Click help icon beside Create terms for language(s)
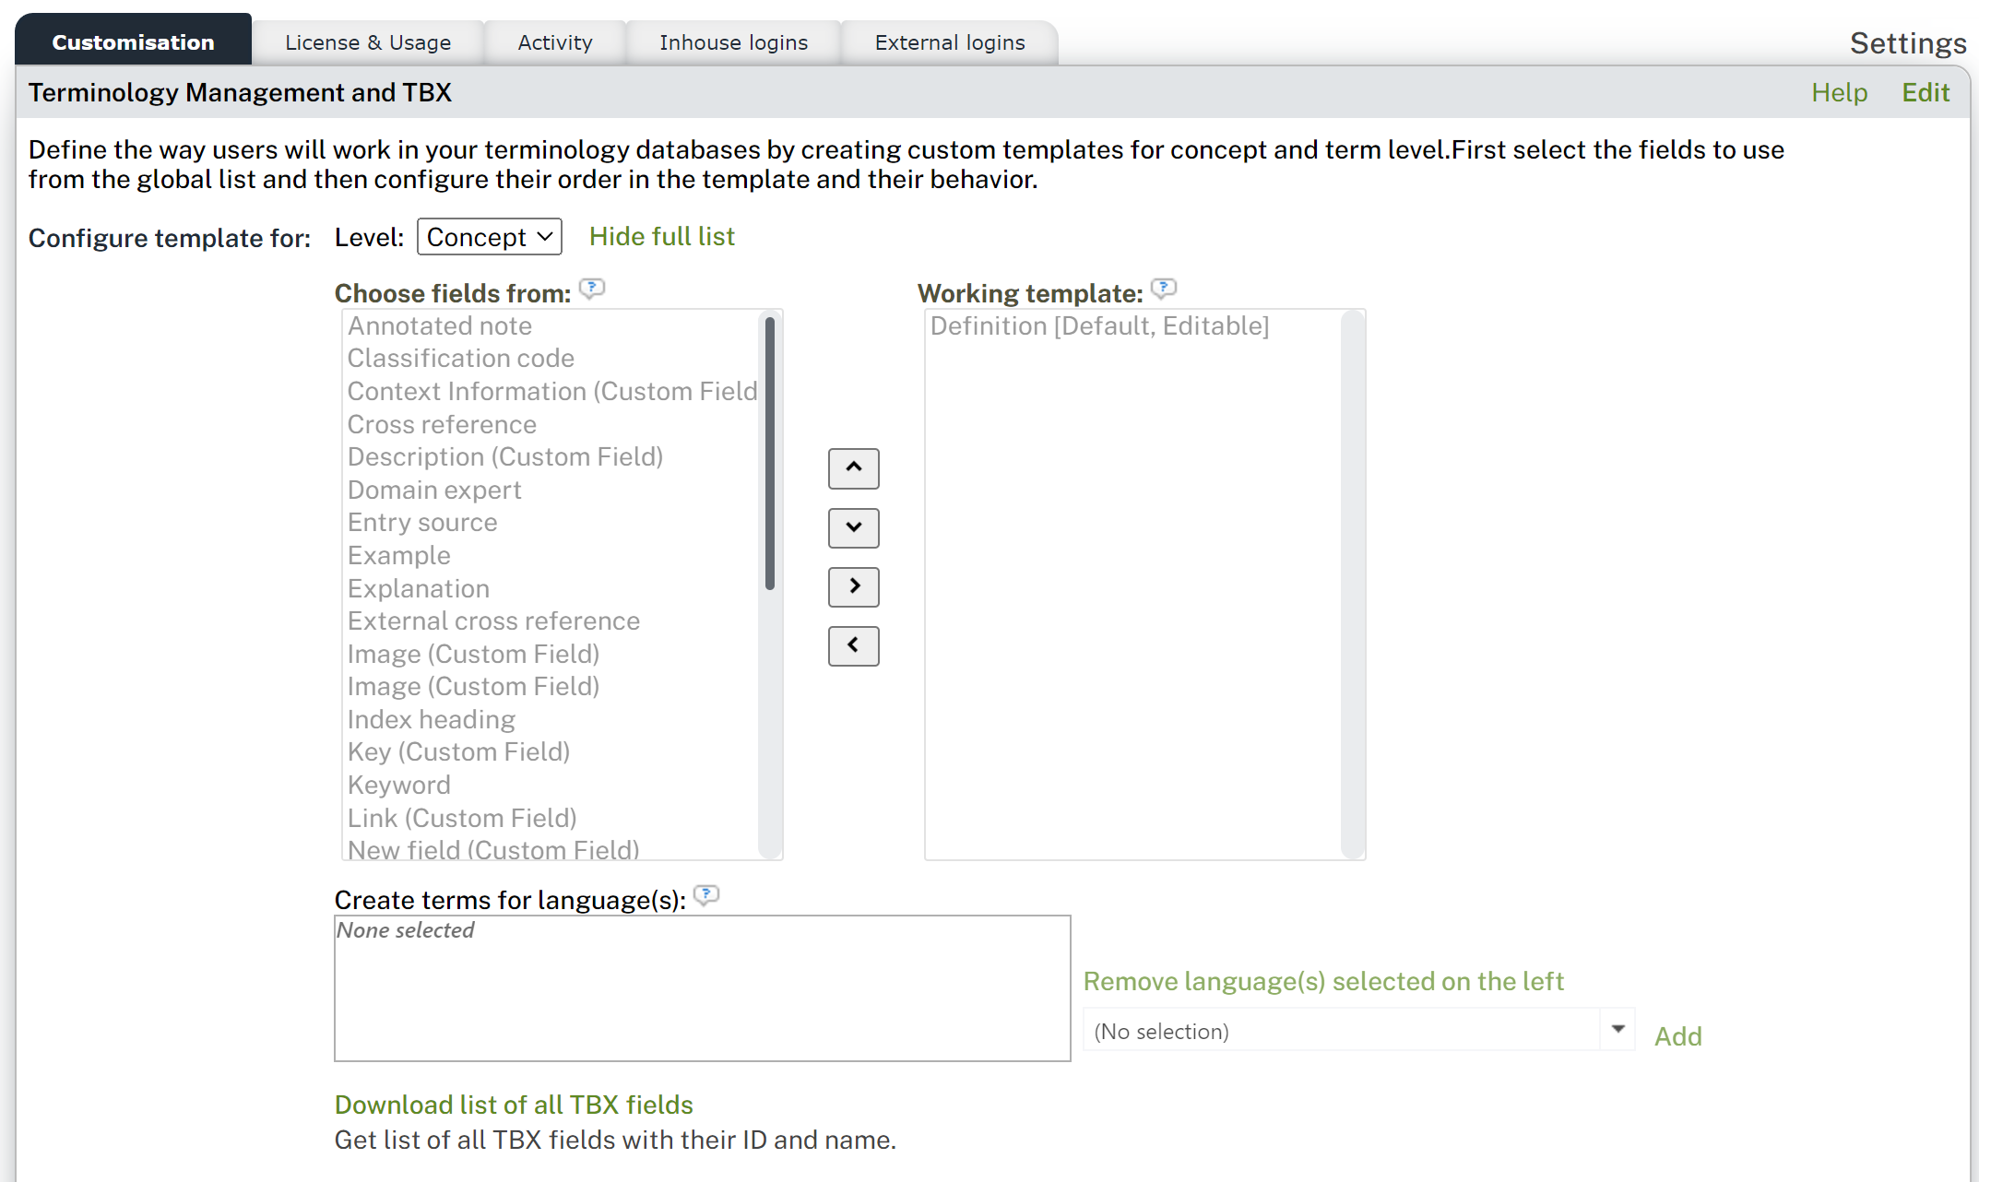Image resolution: width=1991 pixels, height=1182 pixels. pos(705,895)
